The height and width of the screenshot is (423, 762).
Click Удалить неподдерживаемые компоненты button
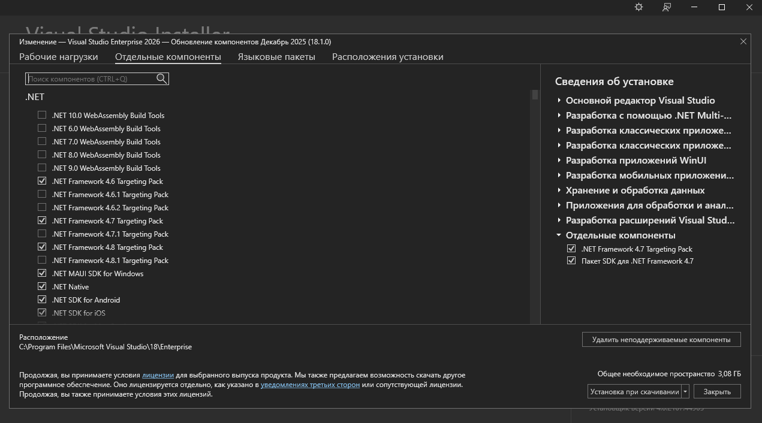click(661, 340)
